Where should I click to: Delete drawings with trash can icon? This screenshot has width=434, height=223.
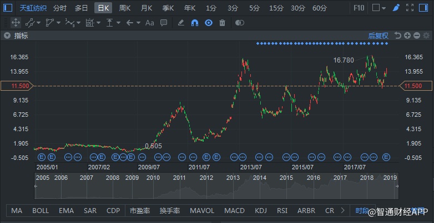coord(223,23)
